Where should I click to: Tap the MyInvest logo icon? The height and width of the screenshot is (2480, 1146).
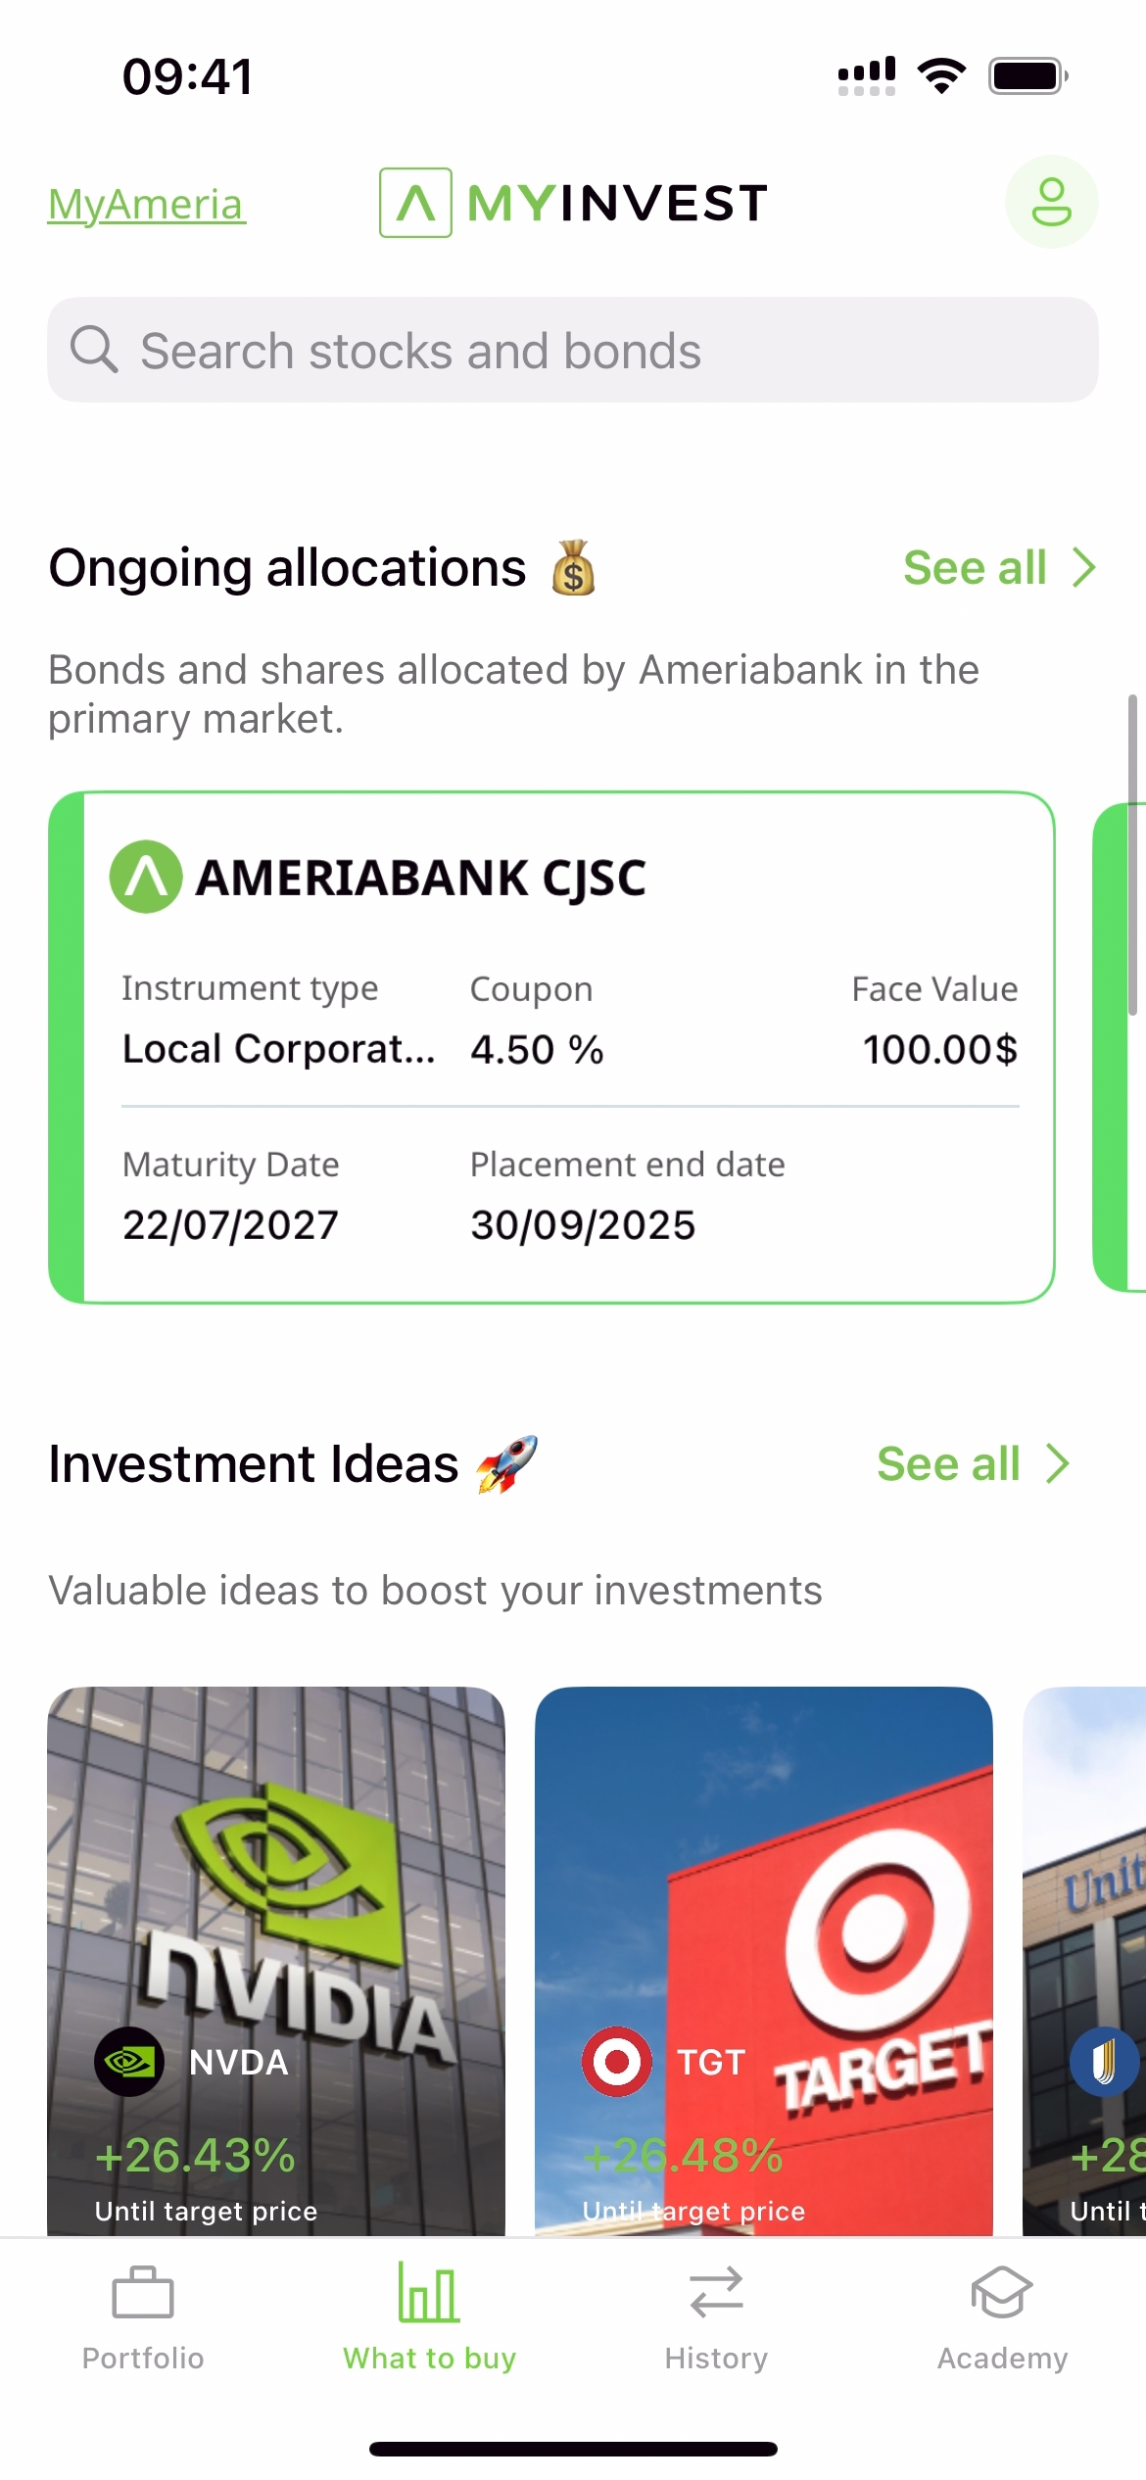pyautogui.click(x=415, y=203)
